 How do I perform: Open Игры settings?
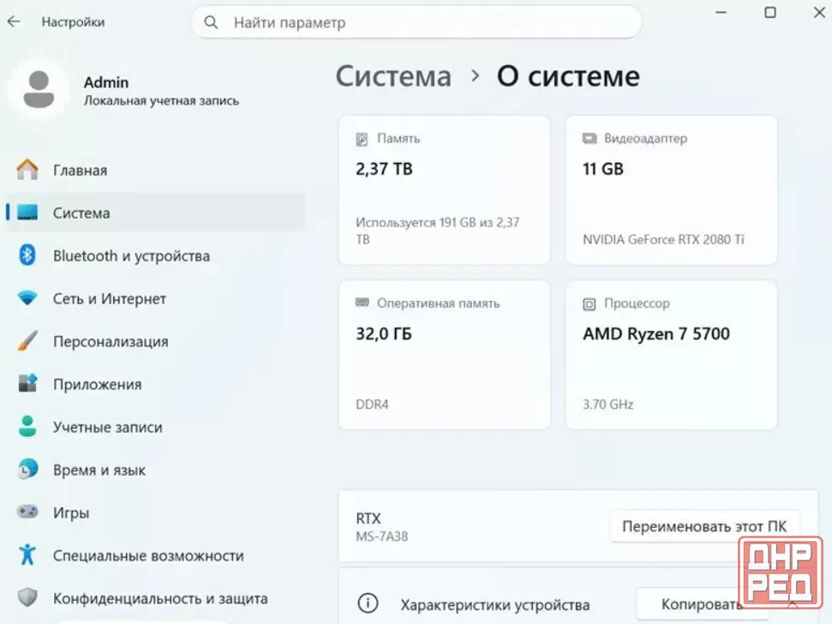click(155, 512)
